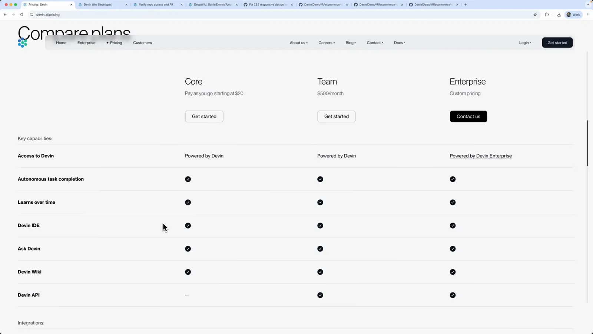
Task: Open Enterprise in site navigation
Action: (x=86, y=43)
